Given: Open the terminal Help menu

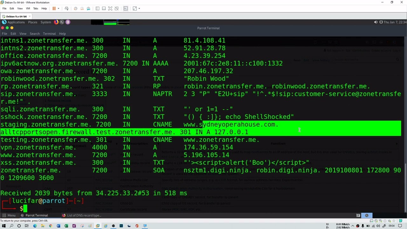Looking at the screenshot, I should point(62,33).
